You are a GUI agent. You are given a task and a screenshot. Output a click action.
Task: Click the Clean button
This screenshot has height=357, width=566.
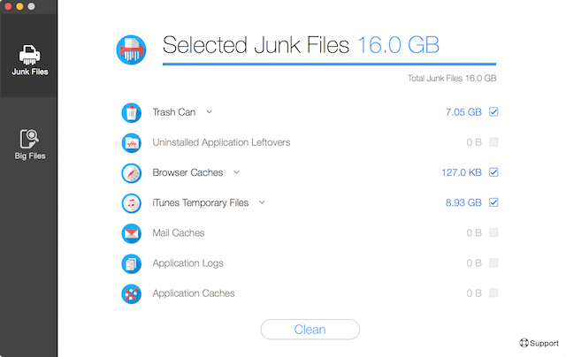pos(310,330)
